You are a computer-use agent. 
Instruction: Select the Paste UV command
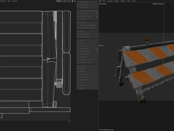87,68
